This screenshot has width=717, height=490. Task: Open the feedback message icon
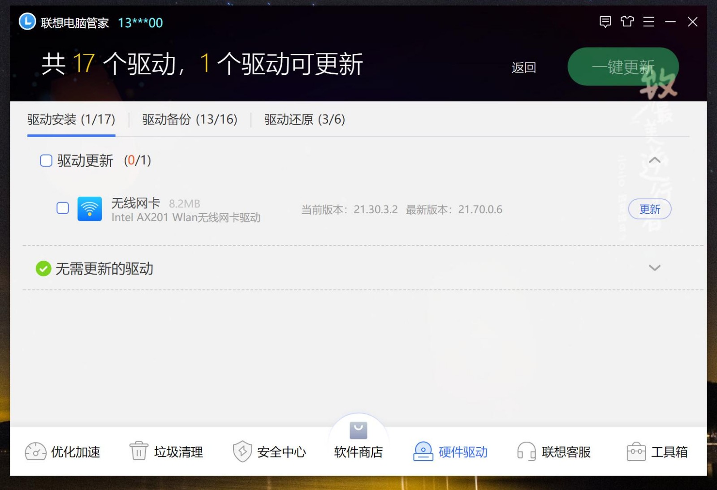coord(605,21)
